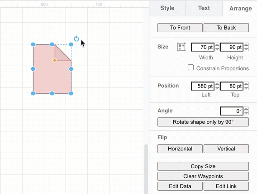257x194 pixels.
Task: Click the orange diamond fold-size handle
Action: click(x=55, y=60)
